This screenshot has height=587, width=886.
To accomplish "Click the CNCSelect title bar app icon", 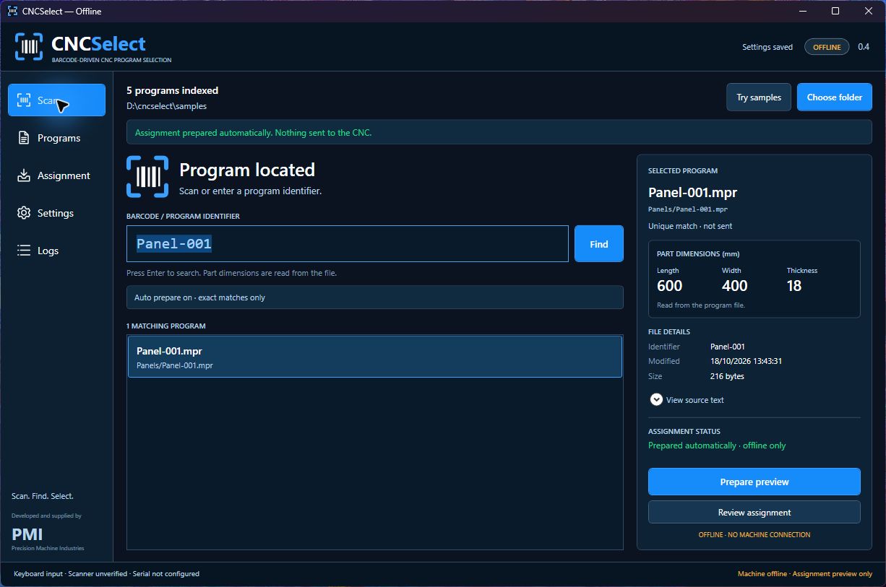I will click(12, 11).
